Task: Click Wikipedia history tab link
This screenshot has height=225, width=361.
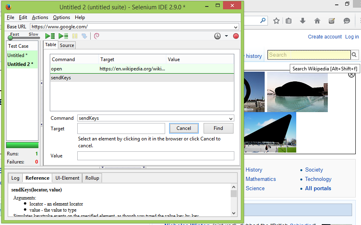Action: click(x=254, y=56)
